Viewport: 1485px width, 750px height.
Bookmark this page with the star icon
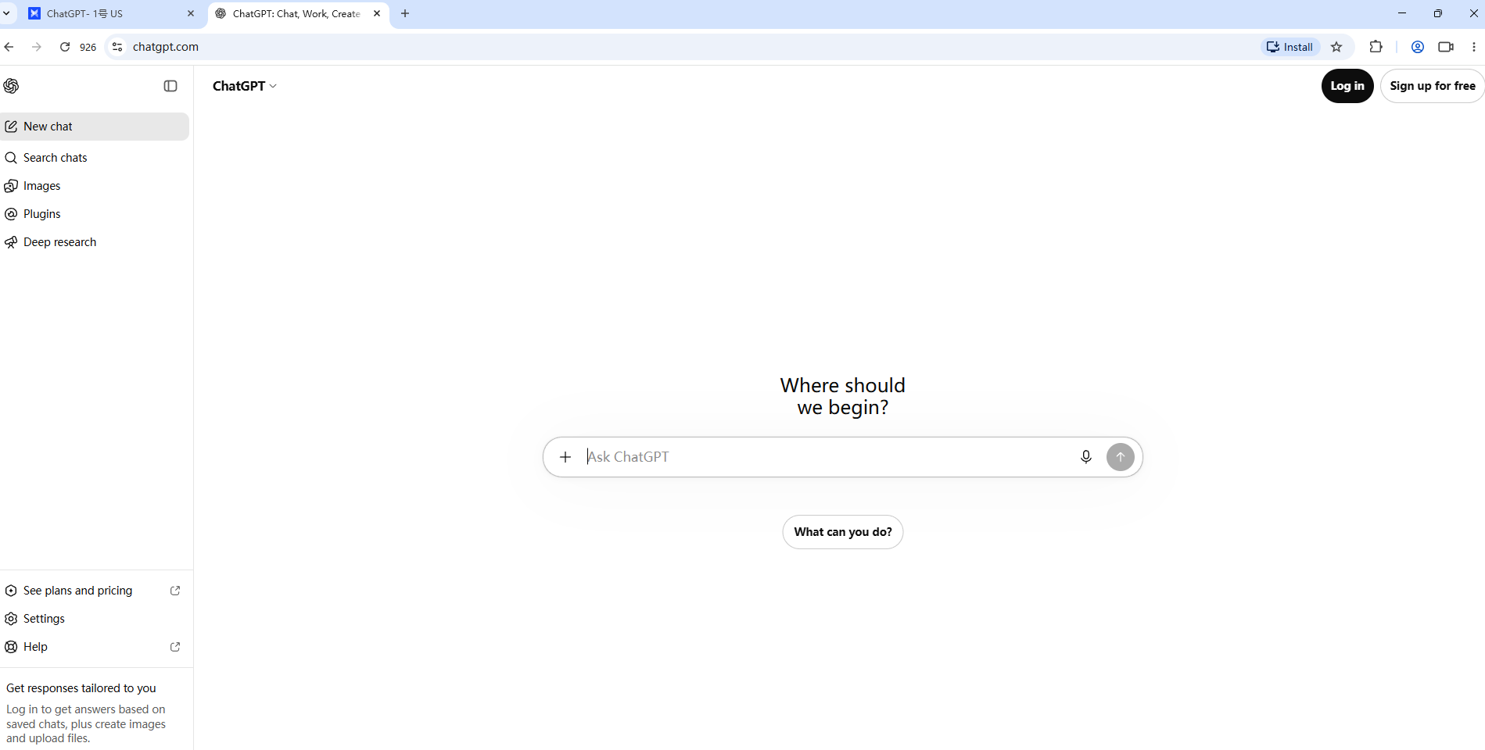tap(1337, 47)
